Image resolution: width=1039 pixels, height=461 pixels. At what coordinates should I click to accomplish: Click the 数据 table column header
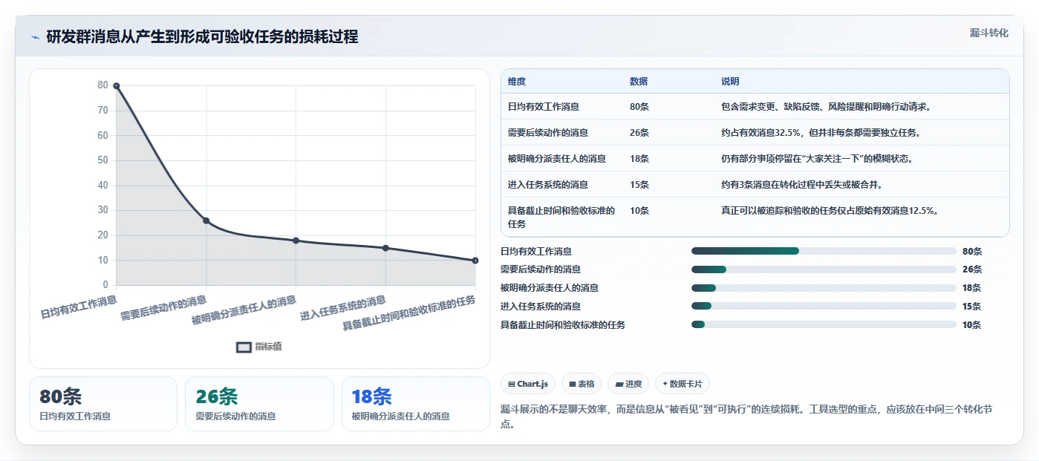[639, 82]
